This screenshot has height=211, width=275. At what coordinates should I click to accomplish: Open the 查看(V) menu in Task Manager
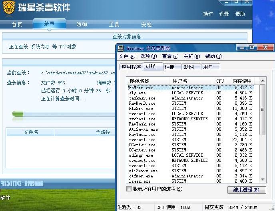tap(170, 56)
